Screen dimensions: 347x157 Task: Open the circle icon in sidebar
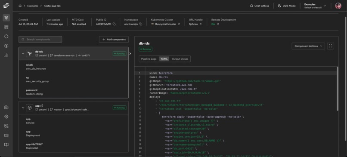point(6,37)
